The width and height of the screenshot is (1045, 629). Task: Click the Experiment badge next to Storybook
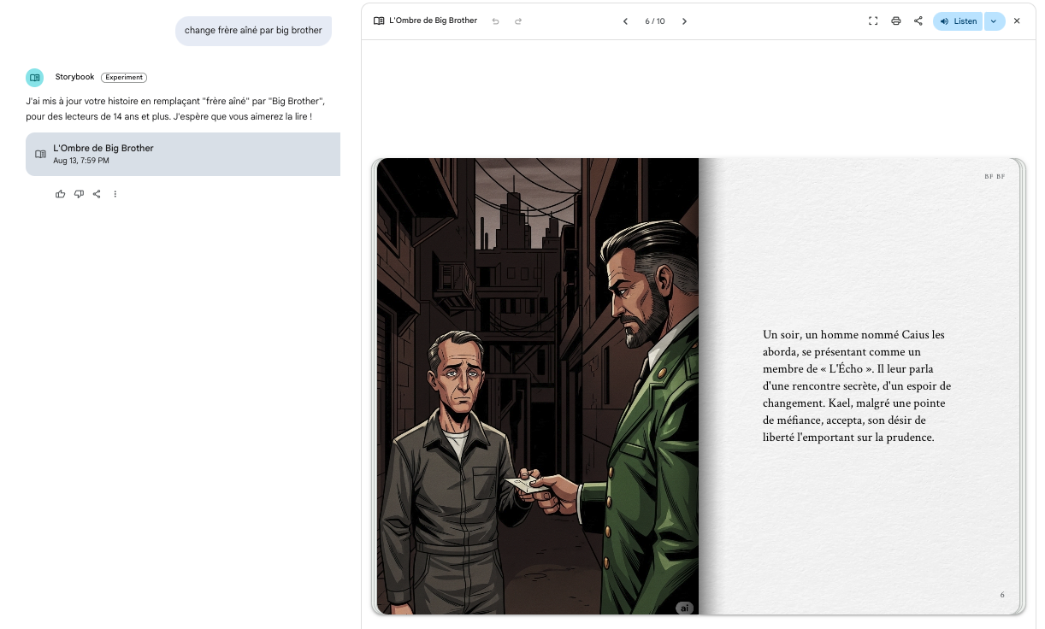pyautogui.click(x=124, y=78)
